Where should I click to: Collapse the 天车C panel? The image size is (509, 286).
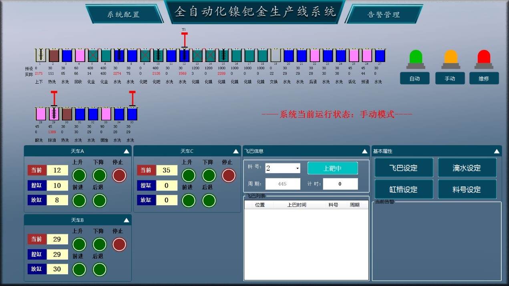click(x=236, y=151)
